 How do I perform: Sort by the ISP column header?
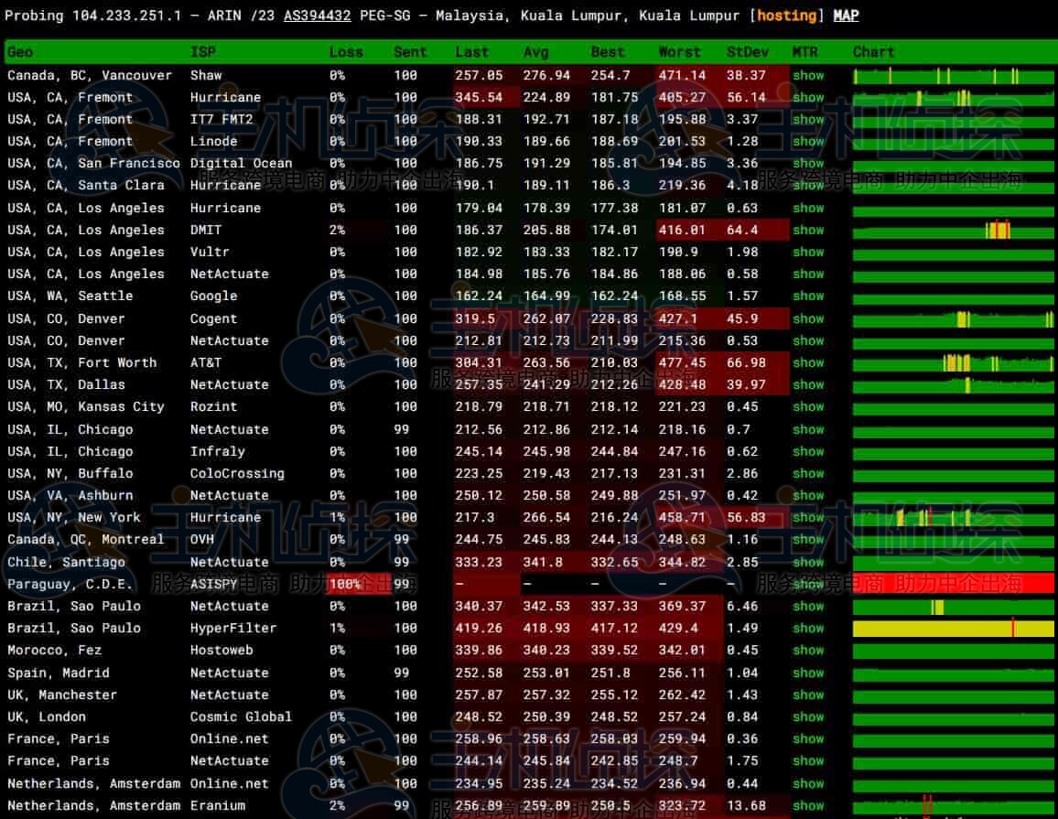pos(203,52)
